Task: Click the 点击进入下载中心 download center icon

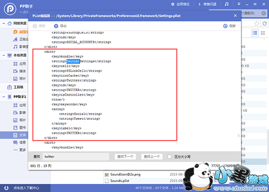Action: 6,188
